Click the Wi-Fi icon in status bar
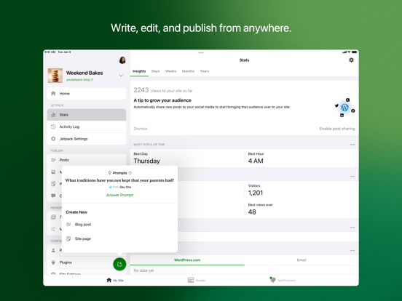 349,52
